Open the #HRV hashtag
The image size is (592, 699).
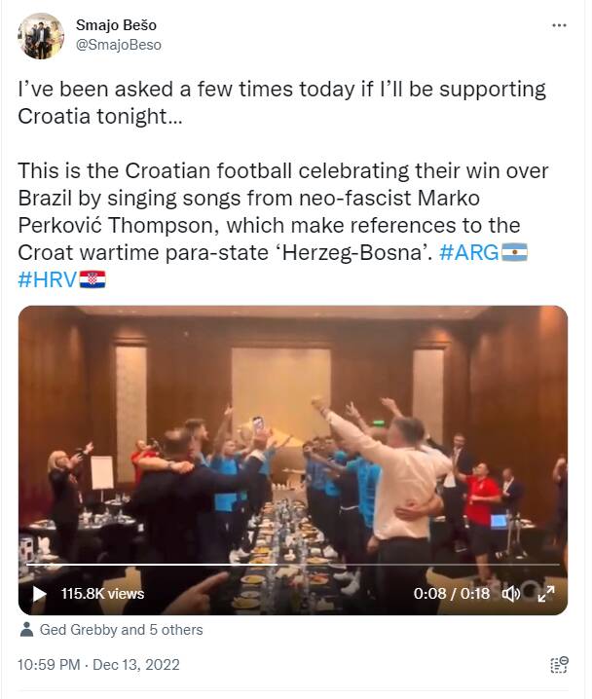[x=48, y=280]
